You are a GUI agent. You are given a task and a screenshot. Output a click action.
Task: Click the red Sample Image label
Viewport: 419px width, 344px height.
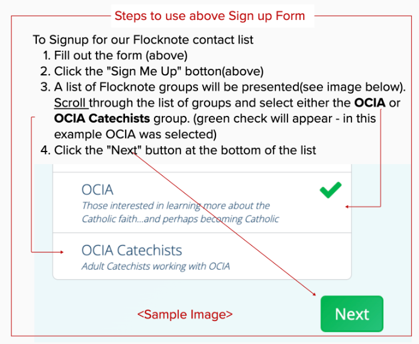pos(185,314)
